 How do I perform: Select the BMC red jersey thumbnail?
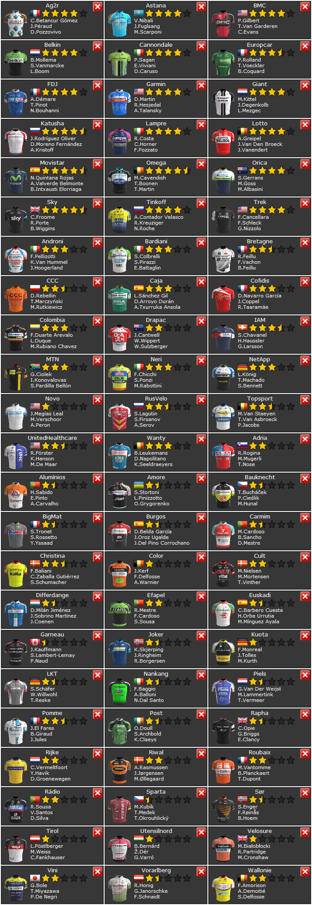(223, 24)
